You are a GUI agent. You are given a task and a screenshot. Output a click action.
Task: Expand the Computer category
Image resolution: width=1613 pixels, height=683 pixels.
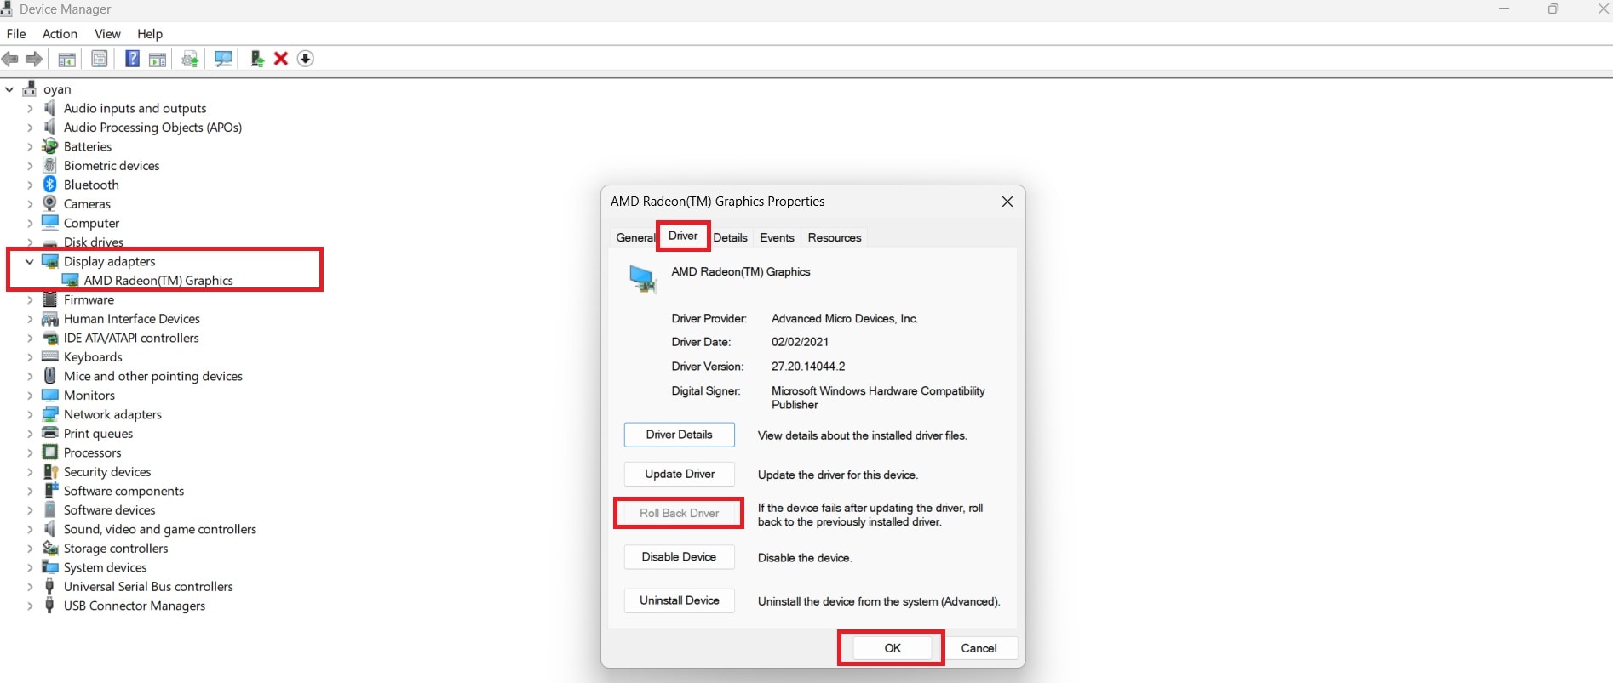coord(30,223)
